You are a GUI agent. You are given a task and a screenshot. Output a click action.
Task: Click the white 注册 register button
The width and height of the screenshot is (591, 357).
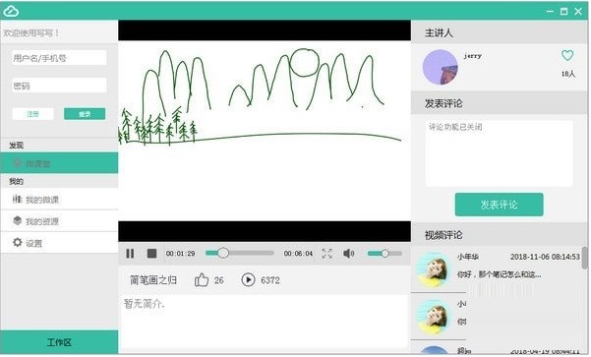click(32, 114)
